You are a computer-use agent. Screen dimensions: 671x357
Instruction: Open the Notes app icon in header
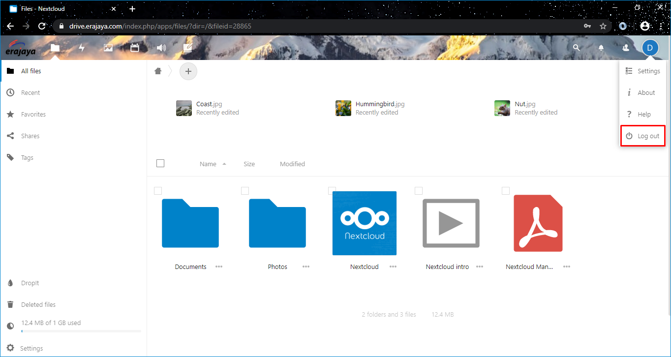coord(187,48)
